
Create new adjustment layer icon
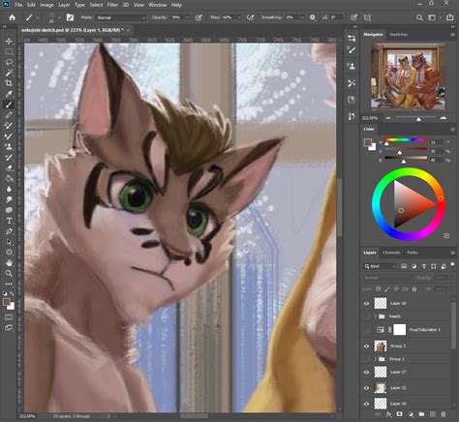tap(411, 414)
